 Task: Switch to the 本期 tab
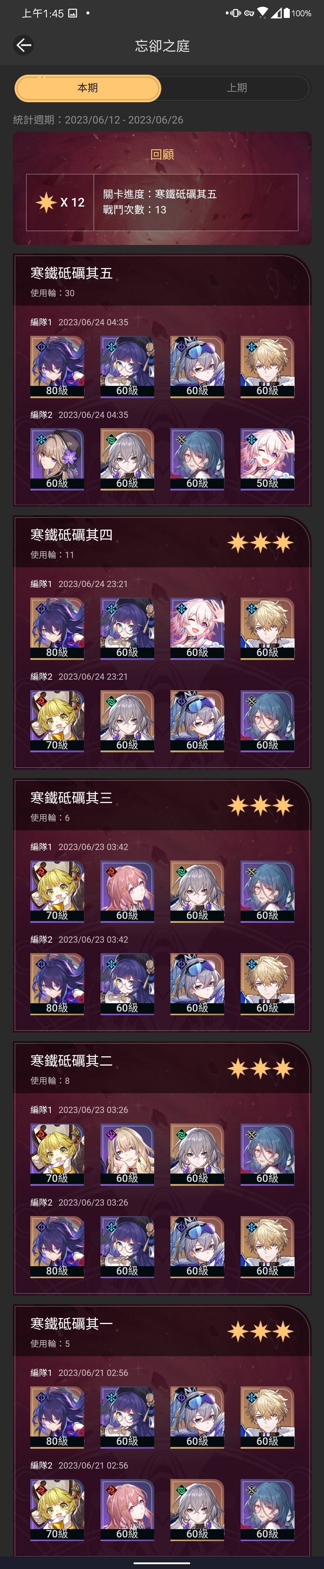click(x=88, y=88)
